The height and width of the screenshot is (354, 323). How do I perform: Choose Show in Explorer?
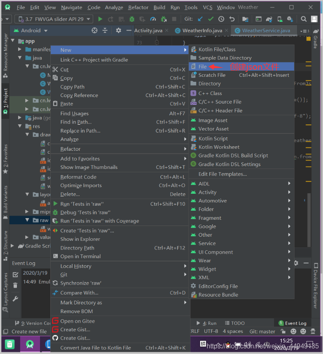click(120, 239)
